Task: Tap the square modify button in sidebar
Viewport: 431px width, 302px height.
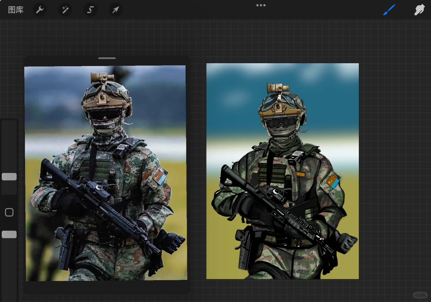Action: point(9,212)
